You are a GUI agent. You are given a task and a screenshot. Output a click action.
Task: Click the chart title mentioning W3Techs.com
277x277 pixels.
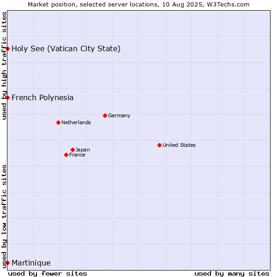138,5
